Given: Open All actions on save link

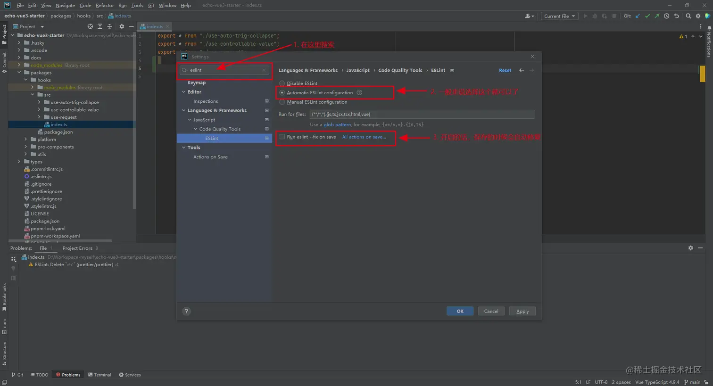Looking at the screenshot, I should click(364, 137).
